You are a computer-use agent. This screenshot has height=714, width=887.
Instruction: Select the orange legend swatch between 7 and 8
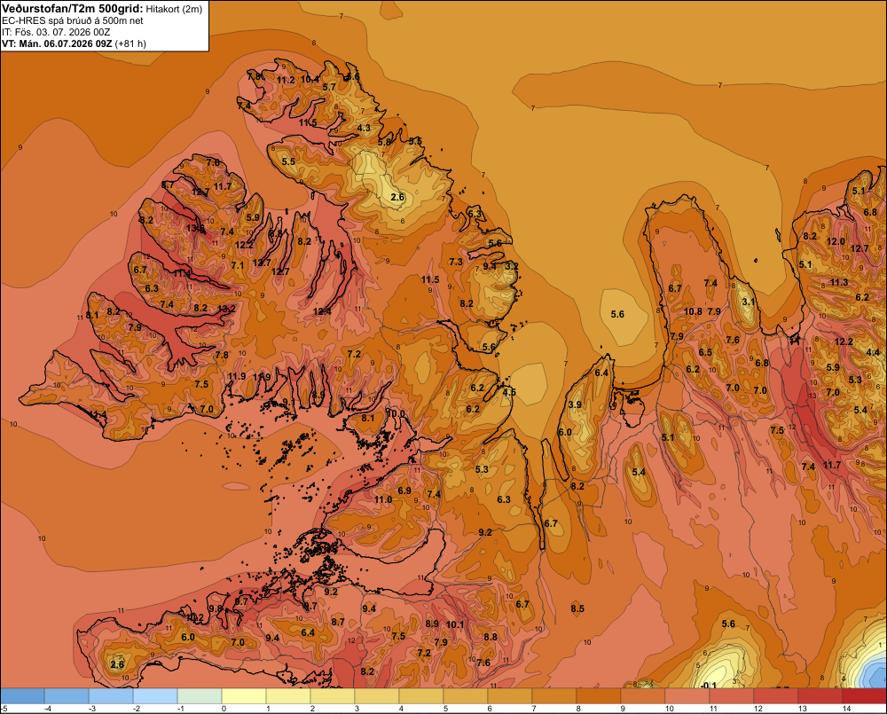(x=553, y=696)
